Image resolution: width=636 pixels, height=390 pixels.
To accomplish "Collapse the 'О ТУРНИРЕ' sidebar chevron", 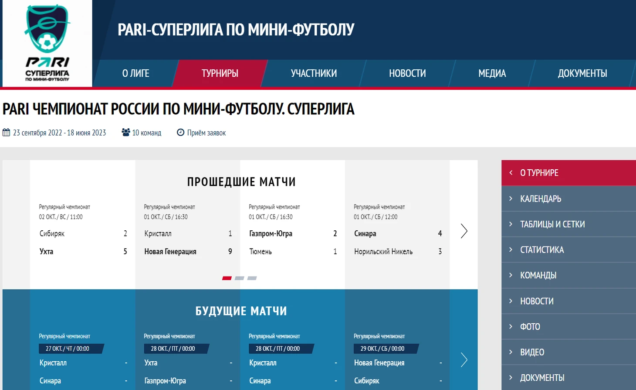I will [x=511, y=173].
